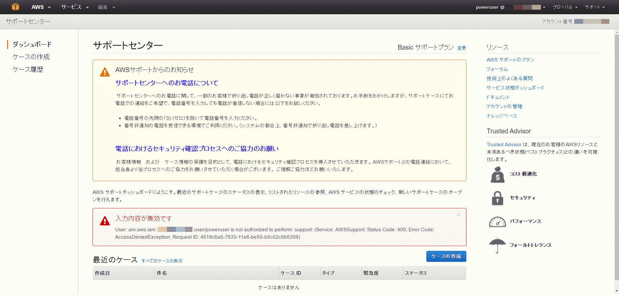Click the セキュリティ label
This screenshot has height=296, width=619.
pos(522,198)
